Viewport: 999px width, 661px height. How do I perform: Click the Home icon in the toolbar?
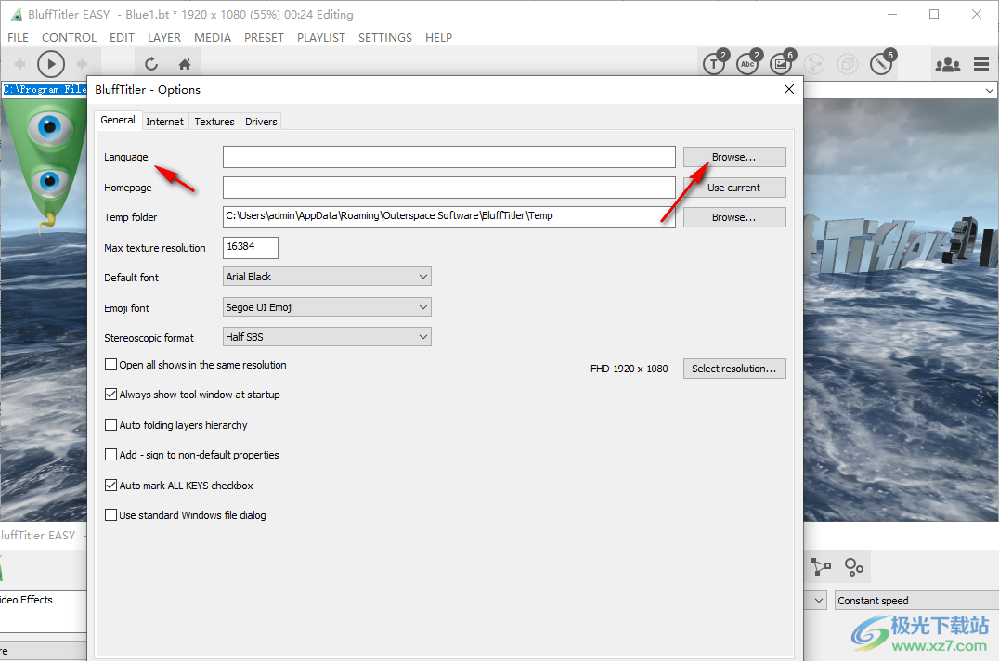(x=185, y=64)
